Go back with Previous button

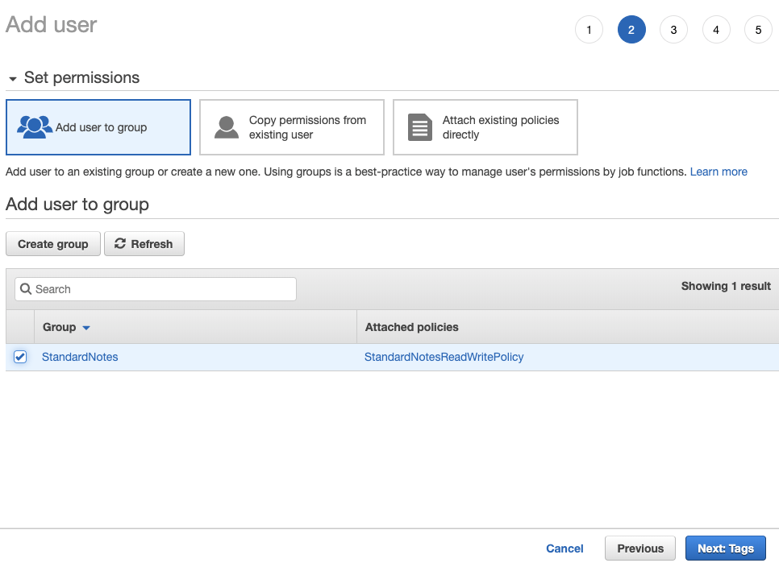point(640,548)
